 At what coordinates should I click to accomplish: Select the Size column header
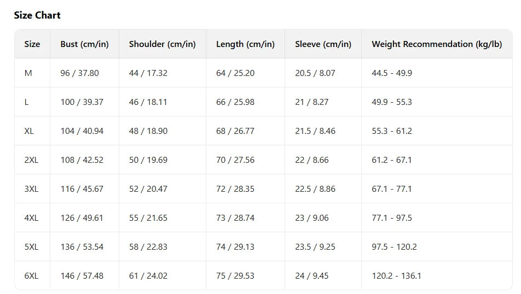[x=32, y=44]
